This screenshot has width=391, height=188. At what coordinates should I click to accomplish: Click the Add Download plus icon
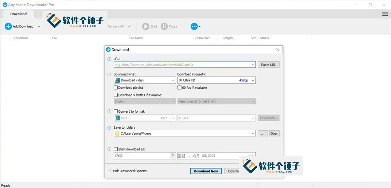pos(8,26)
